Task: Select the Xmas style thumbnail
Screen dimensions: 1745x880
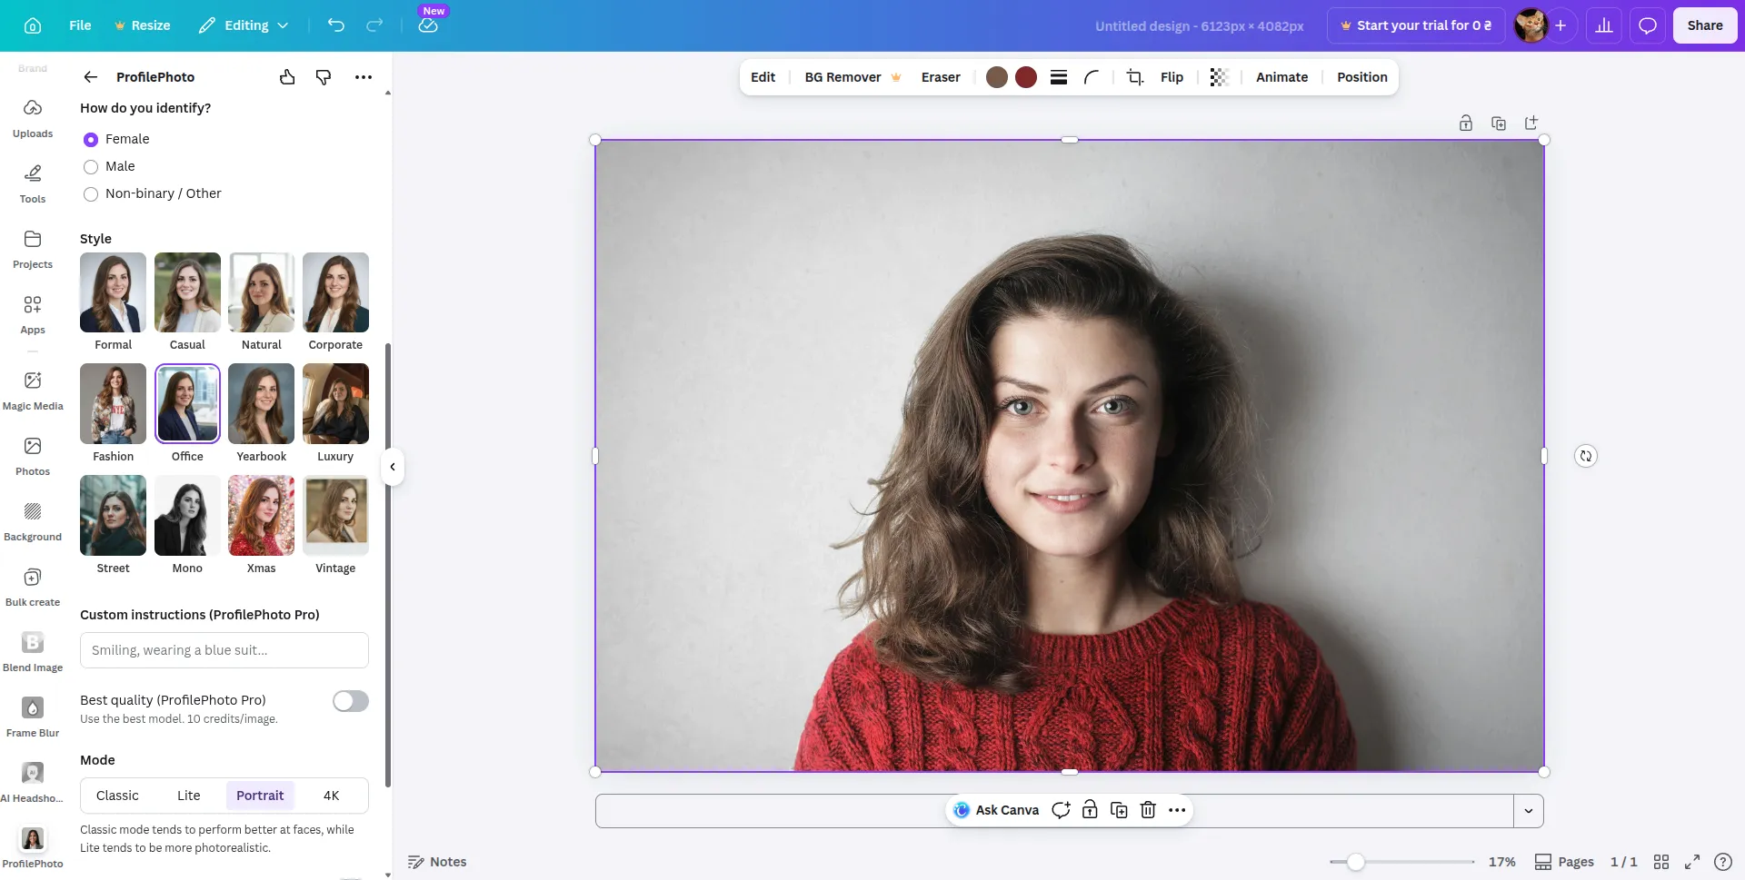Action: [x=261, y=515]
